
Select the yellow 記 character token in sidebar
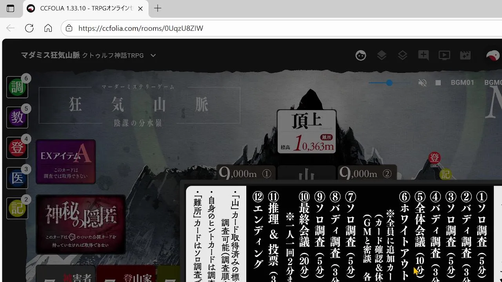(x=17, y=208)
